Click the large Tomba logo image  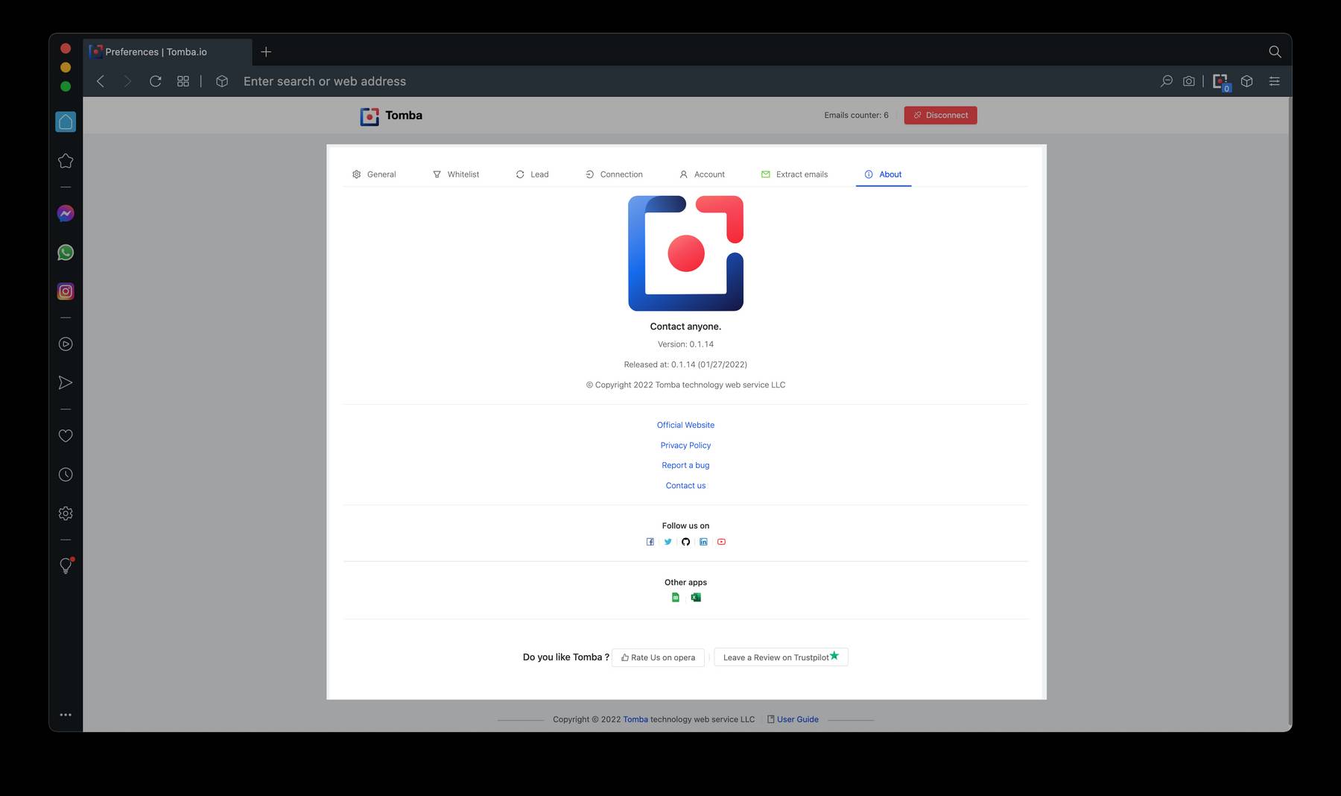(685, 253)
